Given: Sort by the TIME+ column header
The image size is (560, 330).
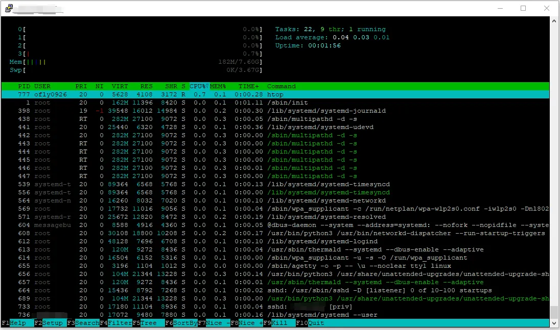Looking at the screenshot, I should tap(249, 86).
